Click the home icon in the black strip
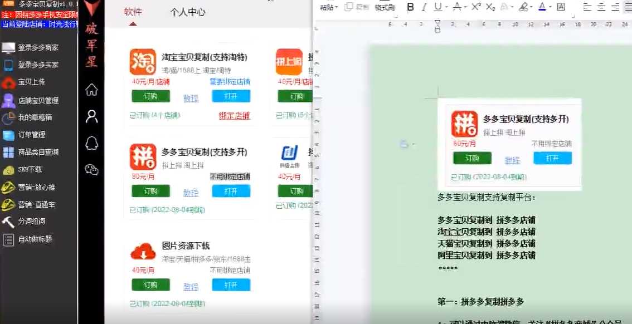 92,90
